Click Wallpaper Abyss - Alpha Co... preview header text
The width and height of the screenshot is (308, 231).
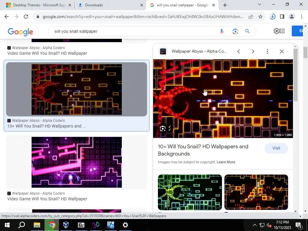(x=199, y=51)
